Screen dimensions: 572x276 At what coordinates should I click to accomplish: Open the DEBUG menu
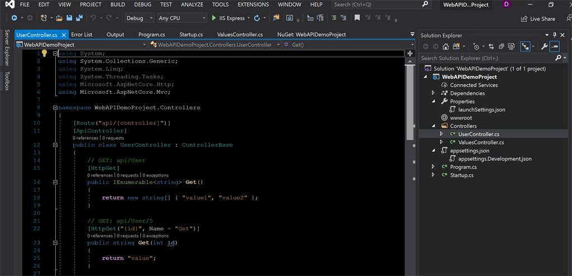pos(142,4)
